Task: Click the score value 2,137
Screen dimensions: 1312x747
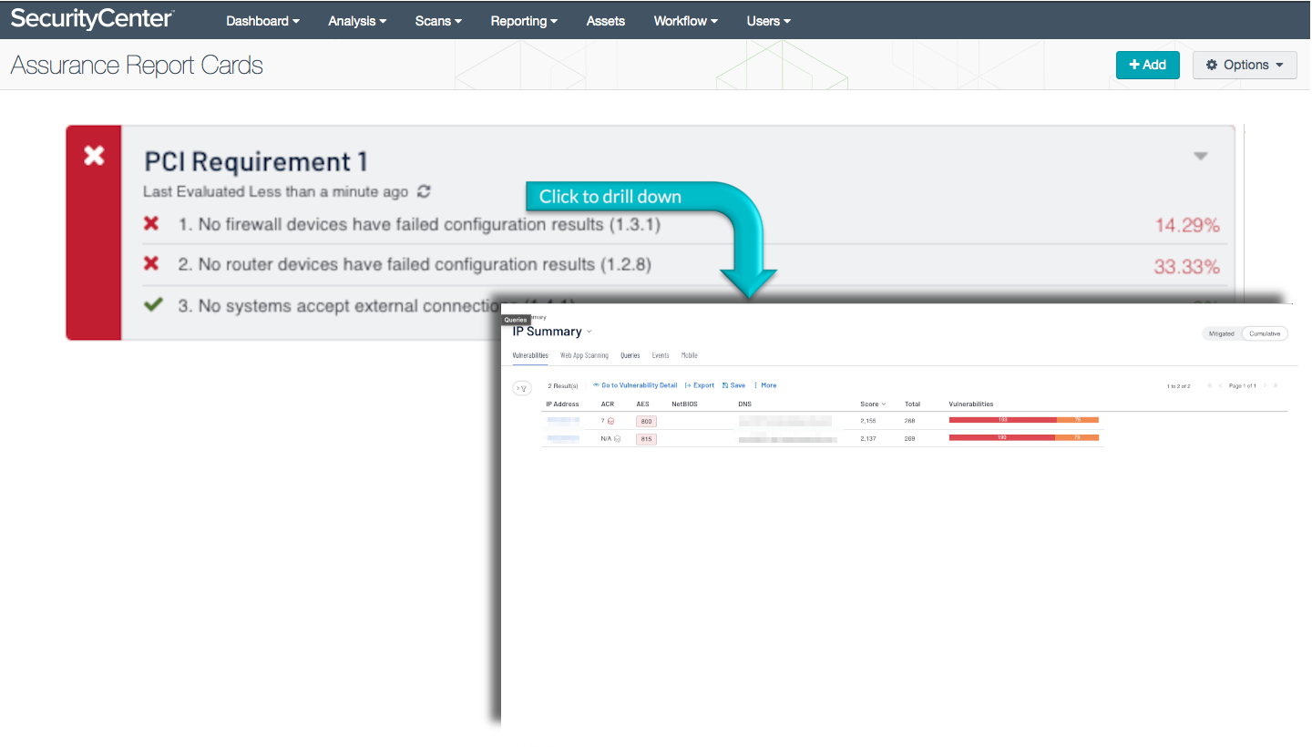Action: [870, 438]
